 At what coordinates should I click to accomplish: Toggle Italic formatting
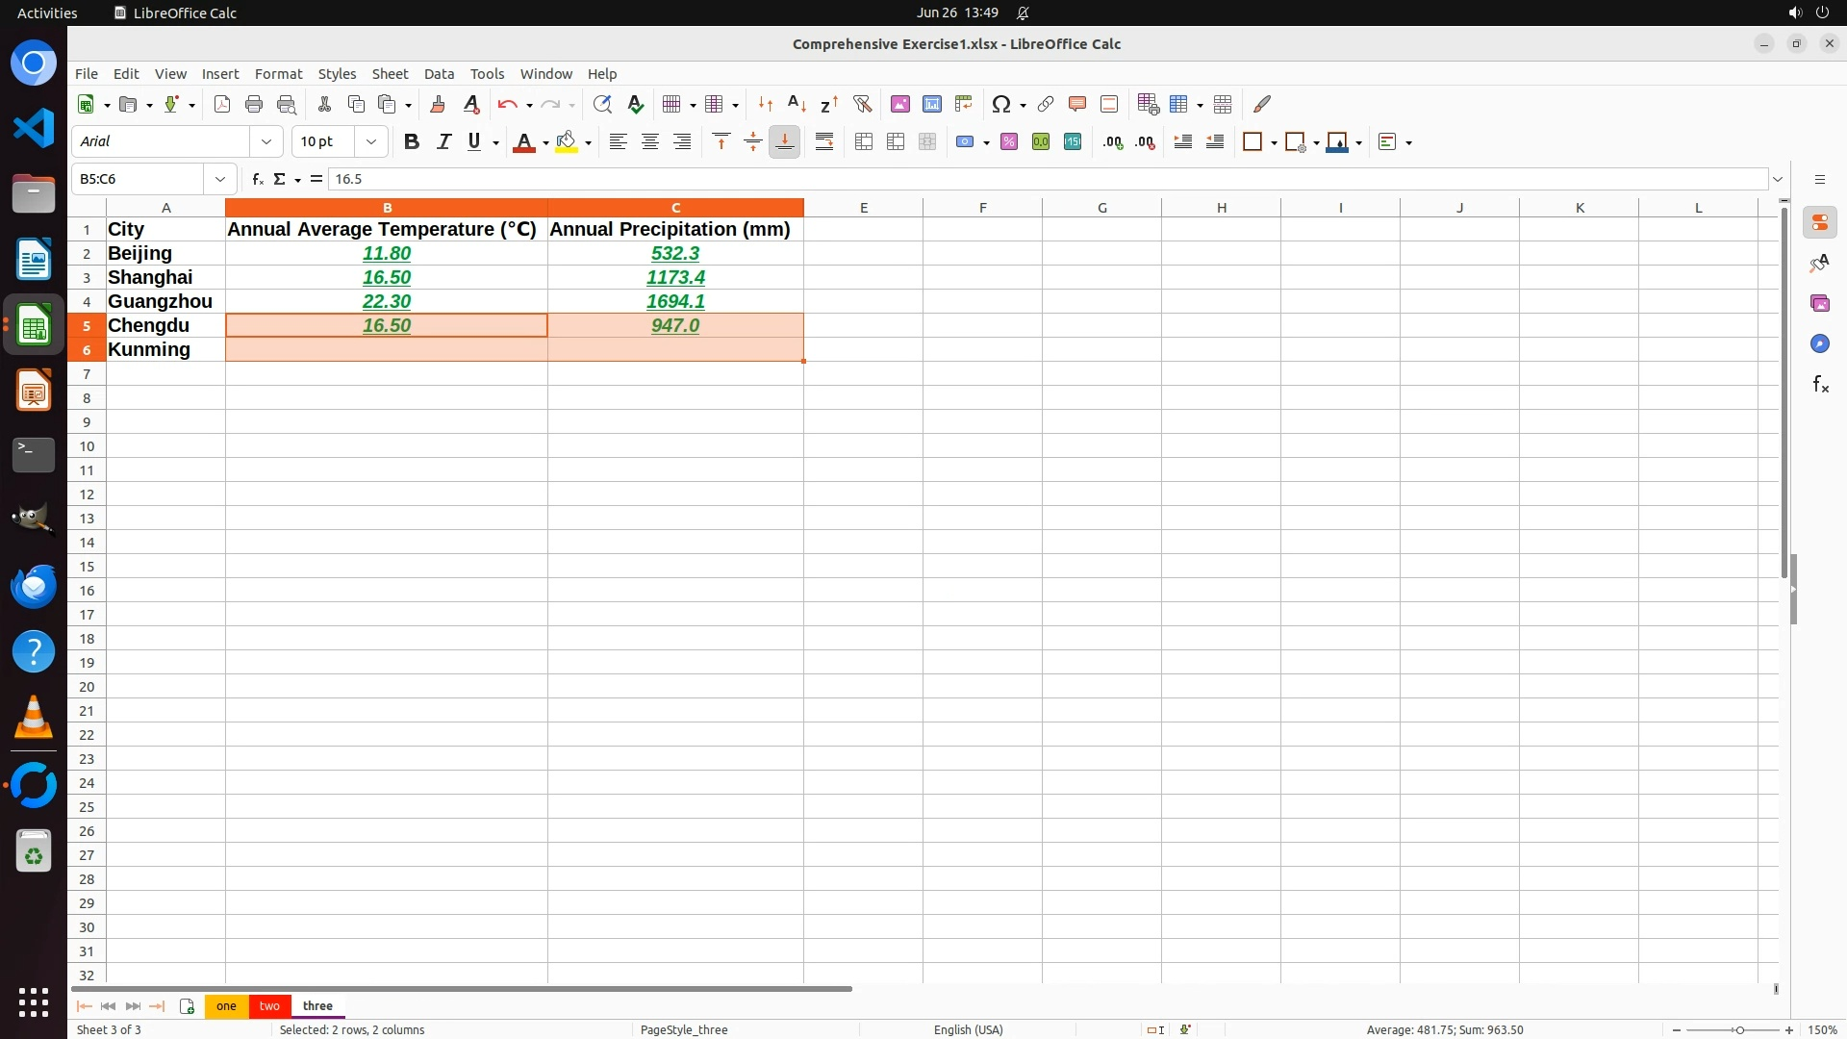[443, 142]
